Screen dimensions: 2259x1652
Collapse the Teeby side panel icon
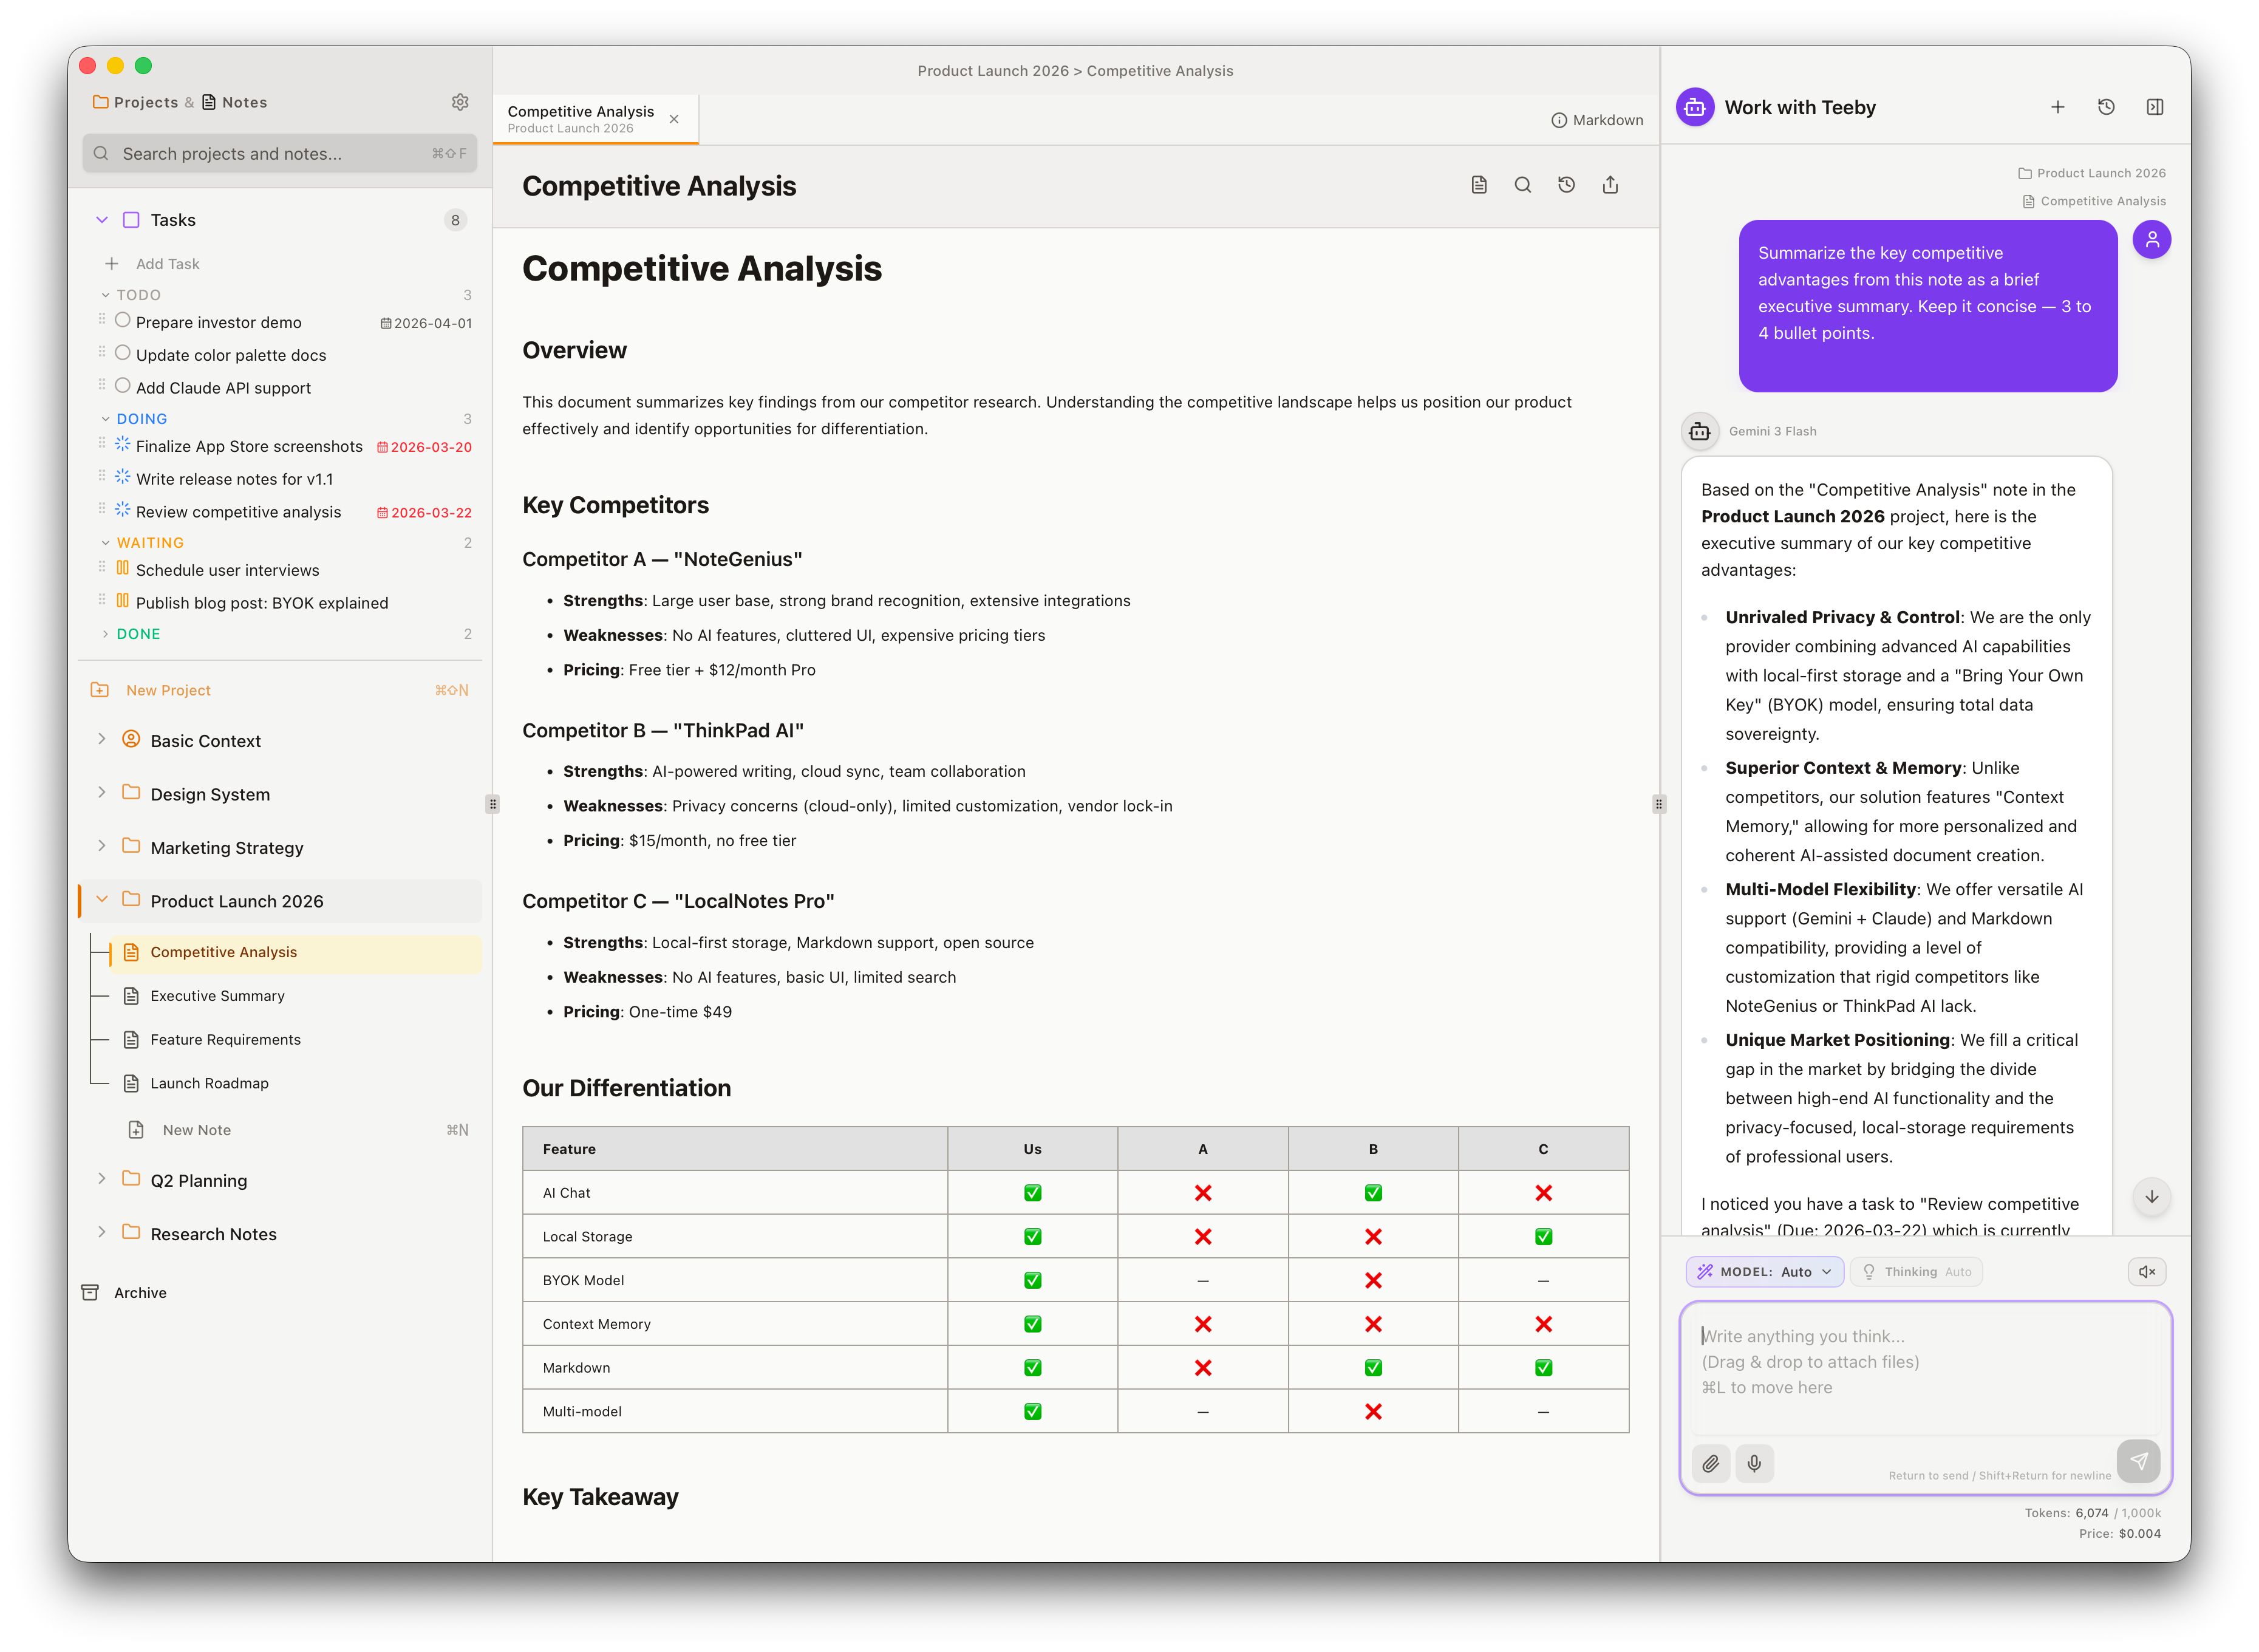pos(2155,107)
